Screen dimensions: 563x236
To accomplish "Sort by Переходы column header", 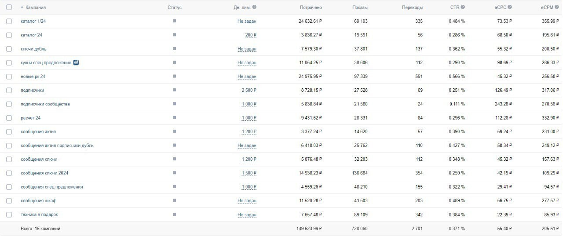I will [413, 7].
